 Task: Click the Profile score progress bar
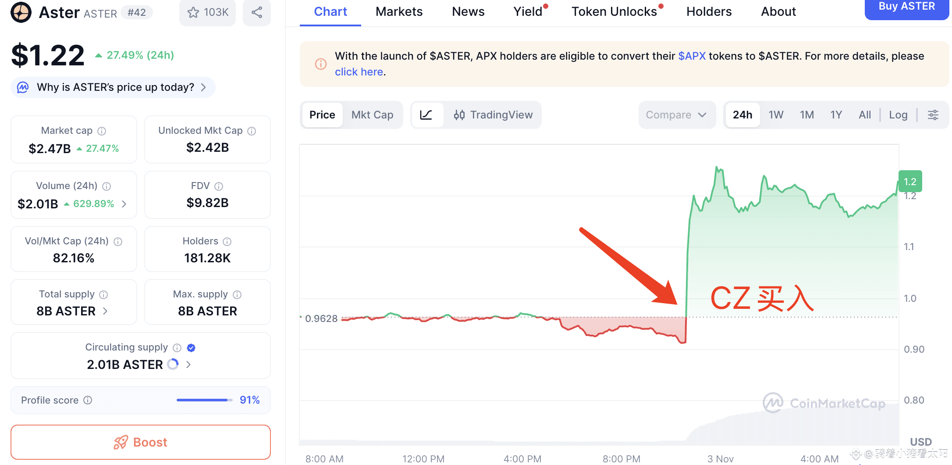pyautogui.click(x=204, y=400)
